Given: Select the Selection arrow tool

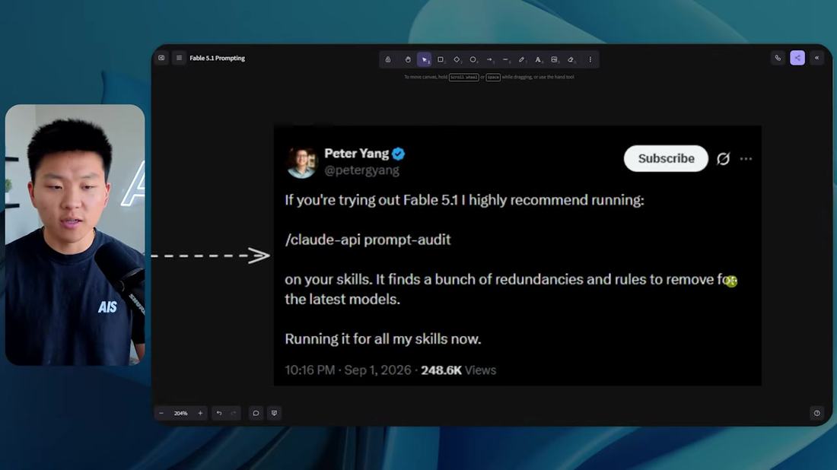Looking at the screenshot, I should (425, 59).
